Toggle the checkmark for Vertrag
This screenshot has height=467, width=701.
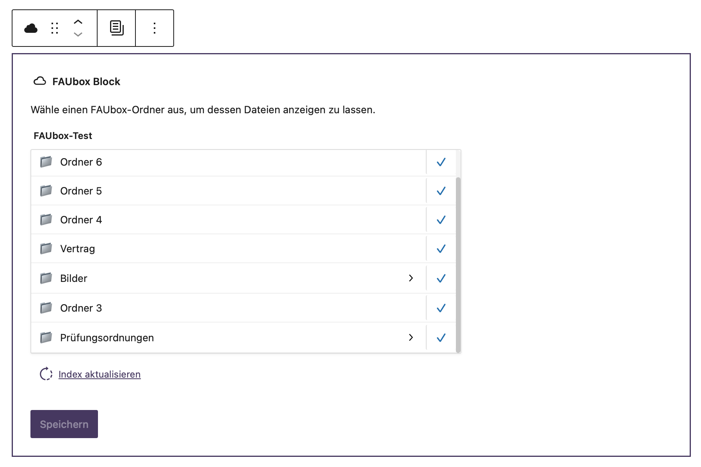[x=441, y=249]
